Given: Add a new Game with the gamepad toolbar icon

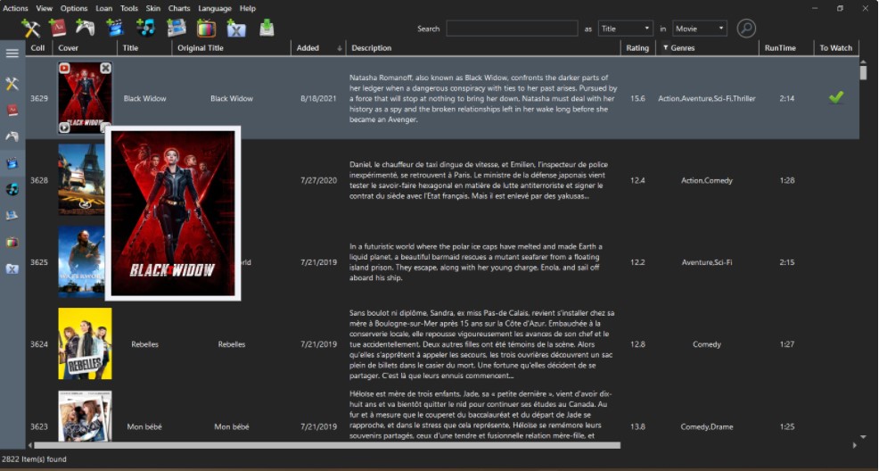Looking at the screenshot, I should pyautogui.click(x=86, y=28).
